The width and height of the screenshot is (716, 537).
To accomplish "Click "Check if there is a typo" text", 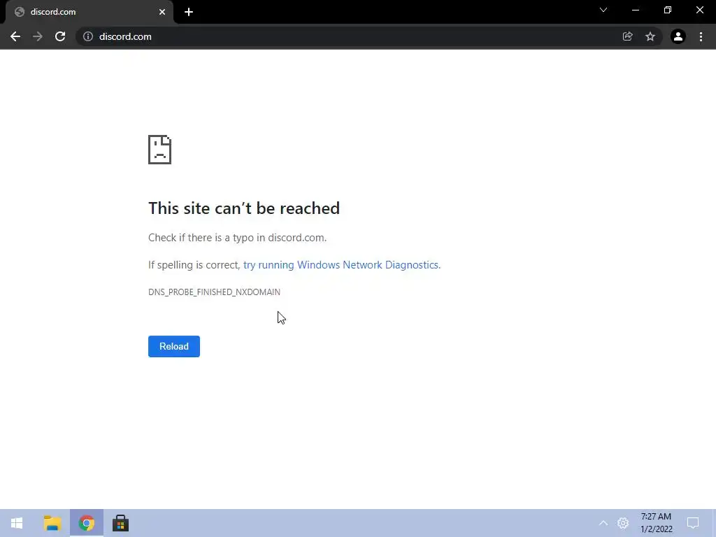I will point(201,238).
